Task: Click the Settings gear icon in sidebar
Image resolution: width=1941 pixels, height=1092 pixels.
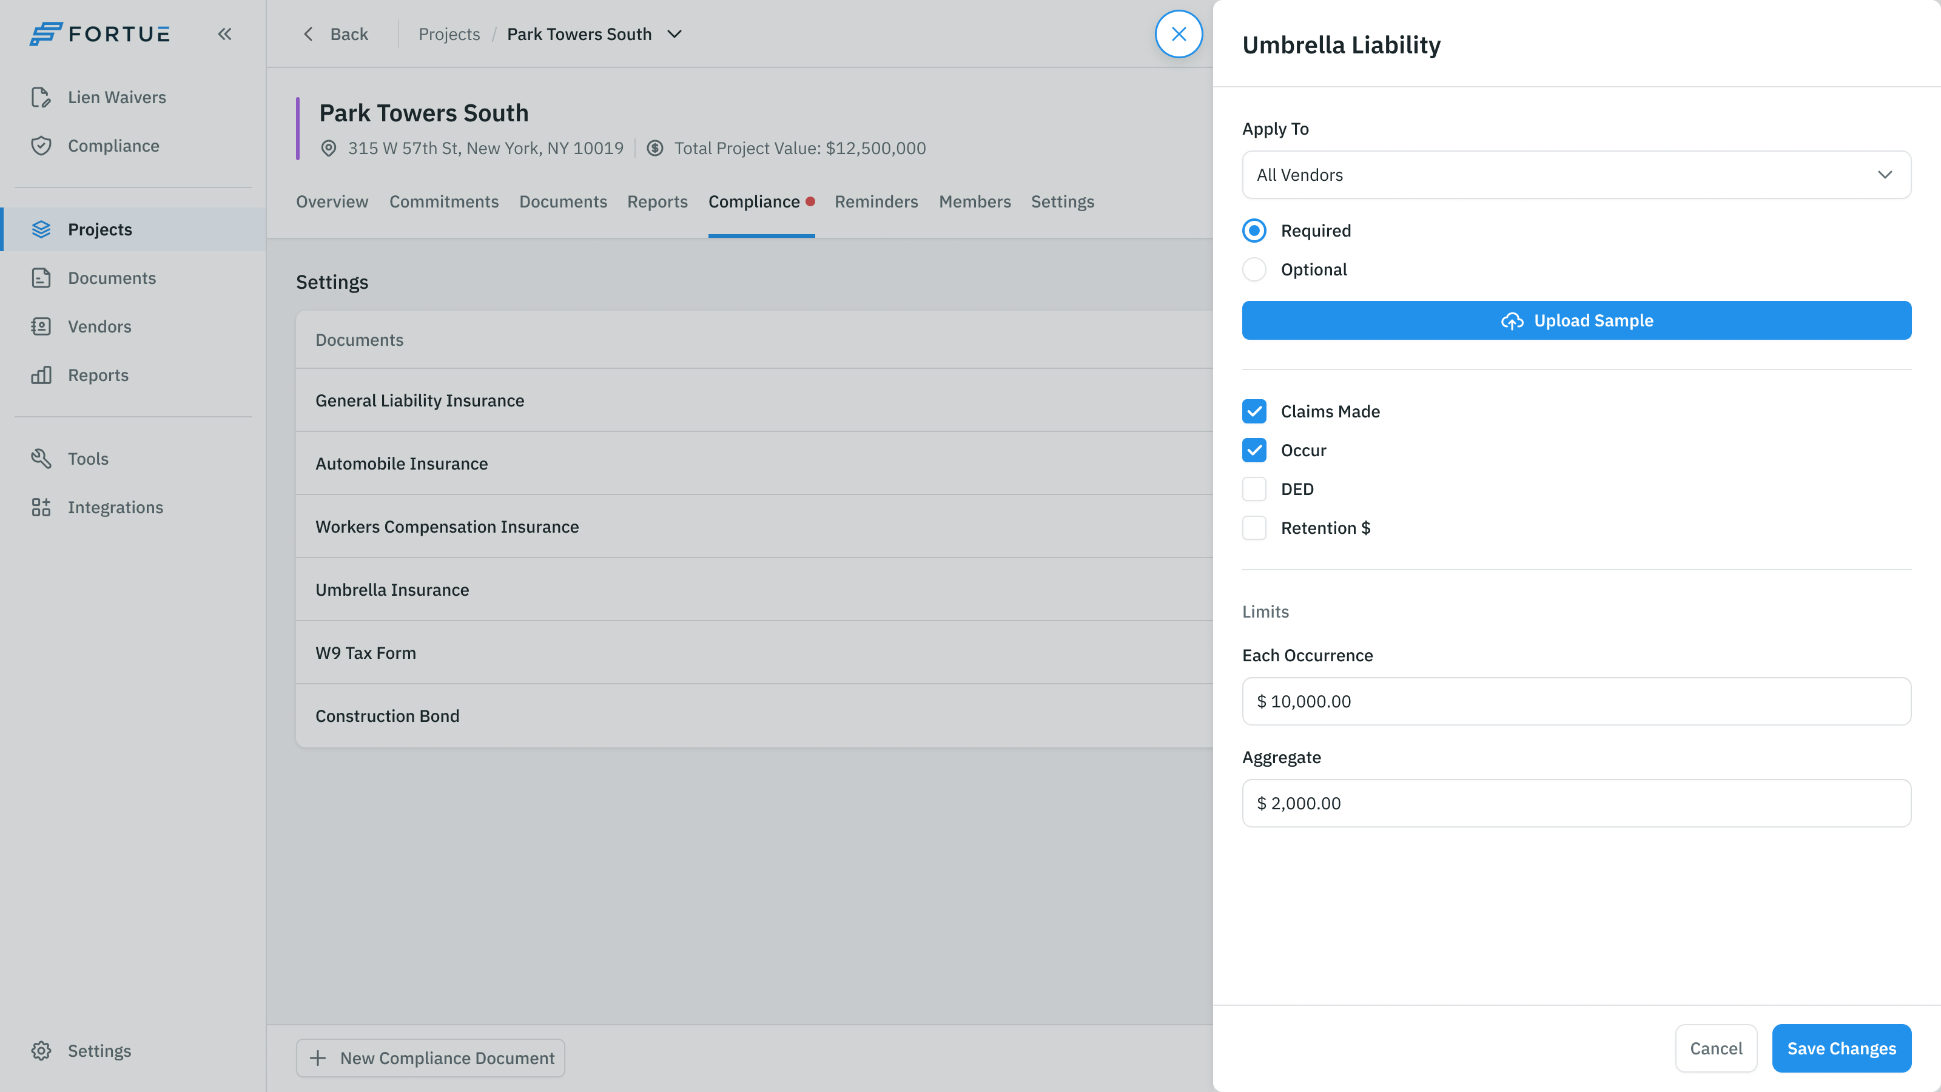Action: [41, 1051]
